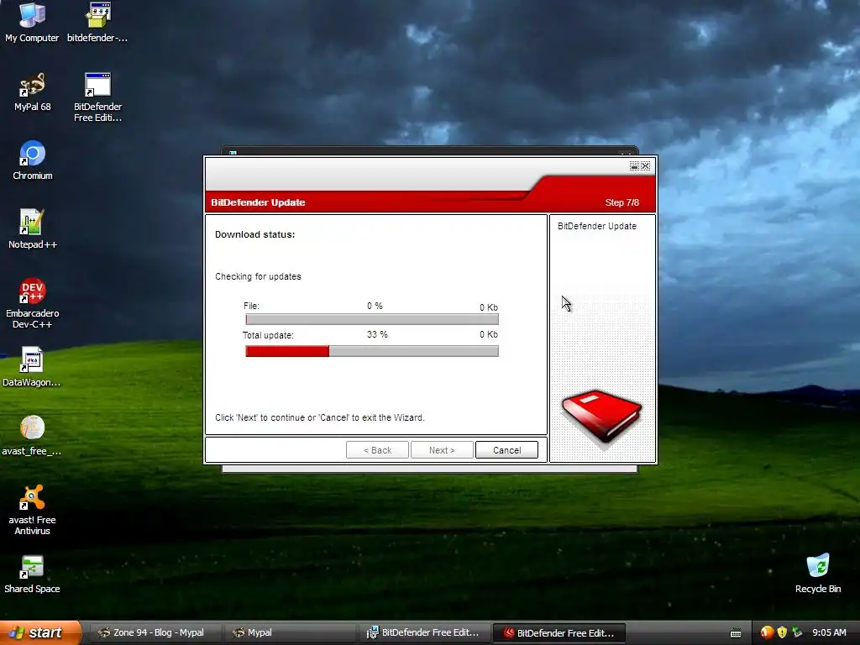Select BitDefender Free Edition desktop shortcut

tap(97, 97)
